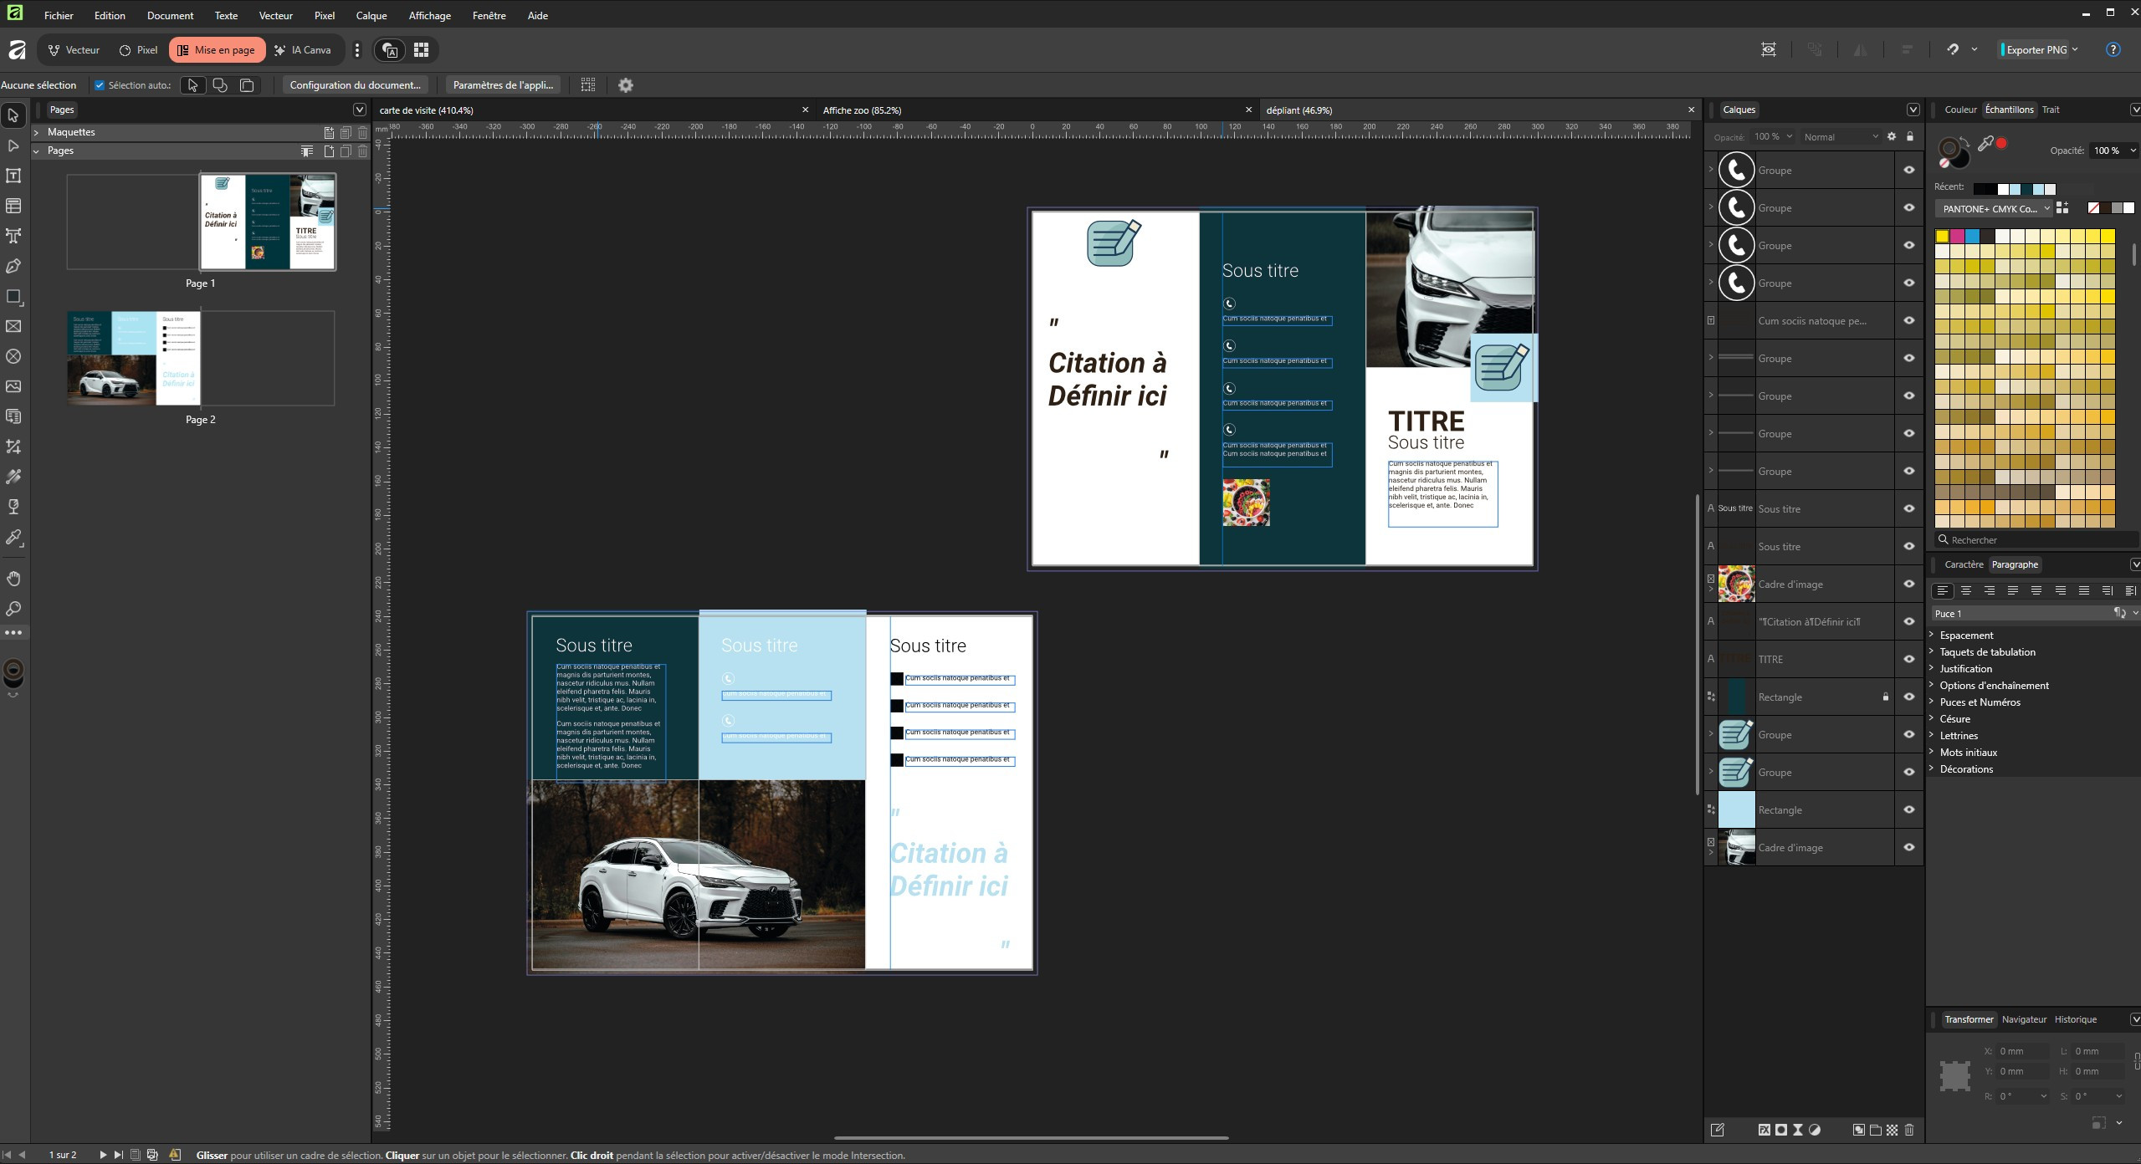Viewport: 2141px width, 1164px height.
Task: Click Exporter PNG button
Action: 2036,49
